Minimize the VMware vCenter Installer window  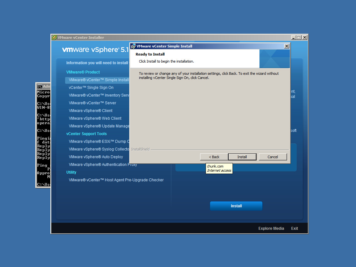tap(293, 38)
